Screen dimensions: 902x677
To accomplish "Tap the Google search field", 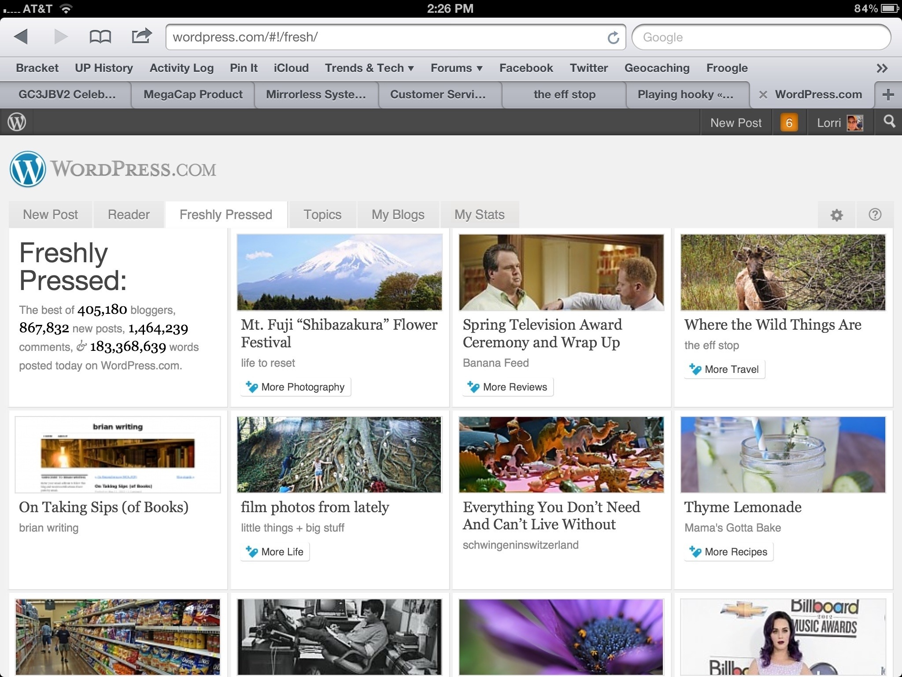I will [761, 37].
